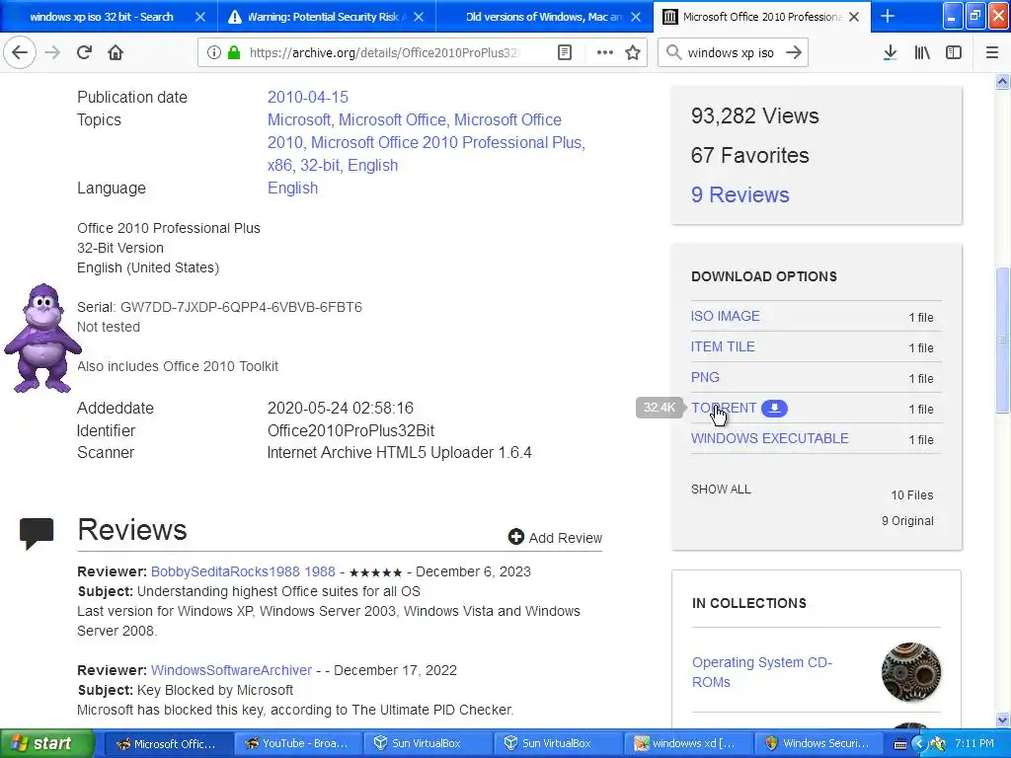1011x758 pixels.
Task: Open the home page via house icon
Action: [116, 52]
